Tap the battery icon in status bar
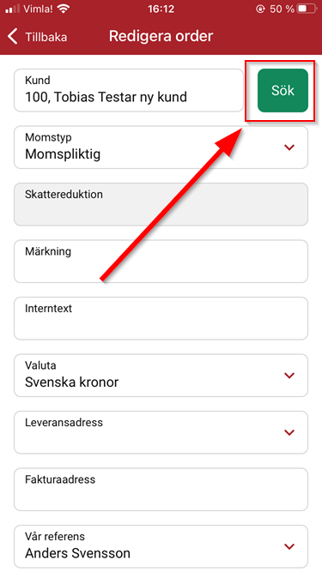322x572 pixels. coord(307,9)
